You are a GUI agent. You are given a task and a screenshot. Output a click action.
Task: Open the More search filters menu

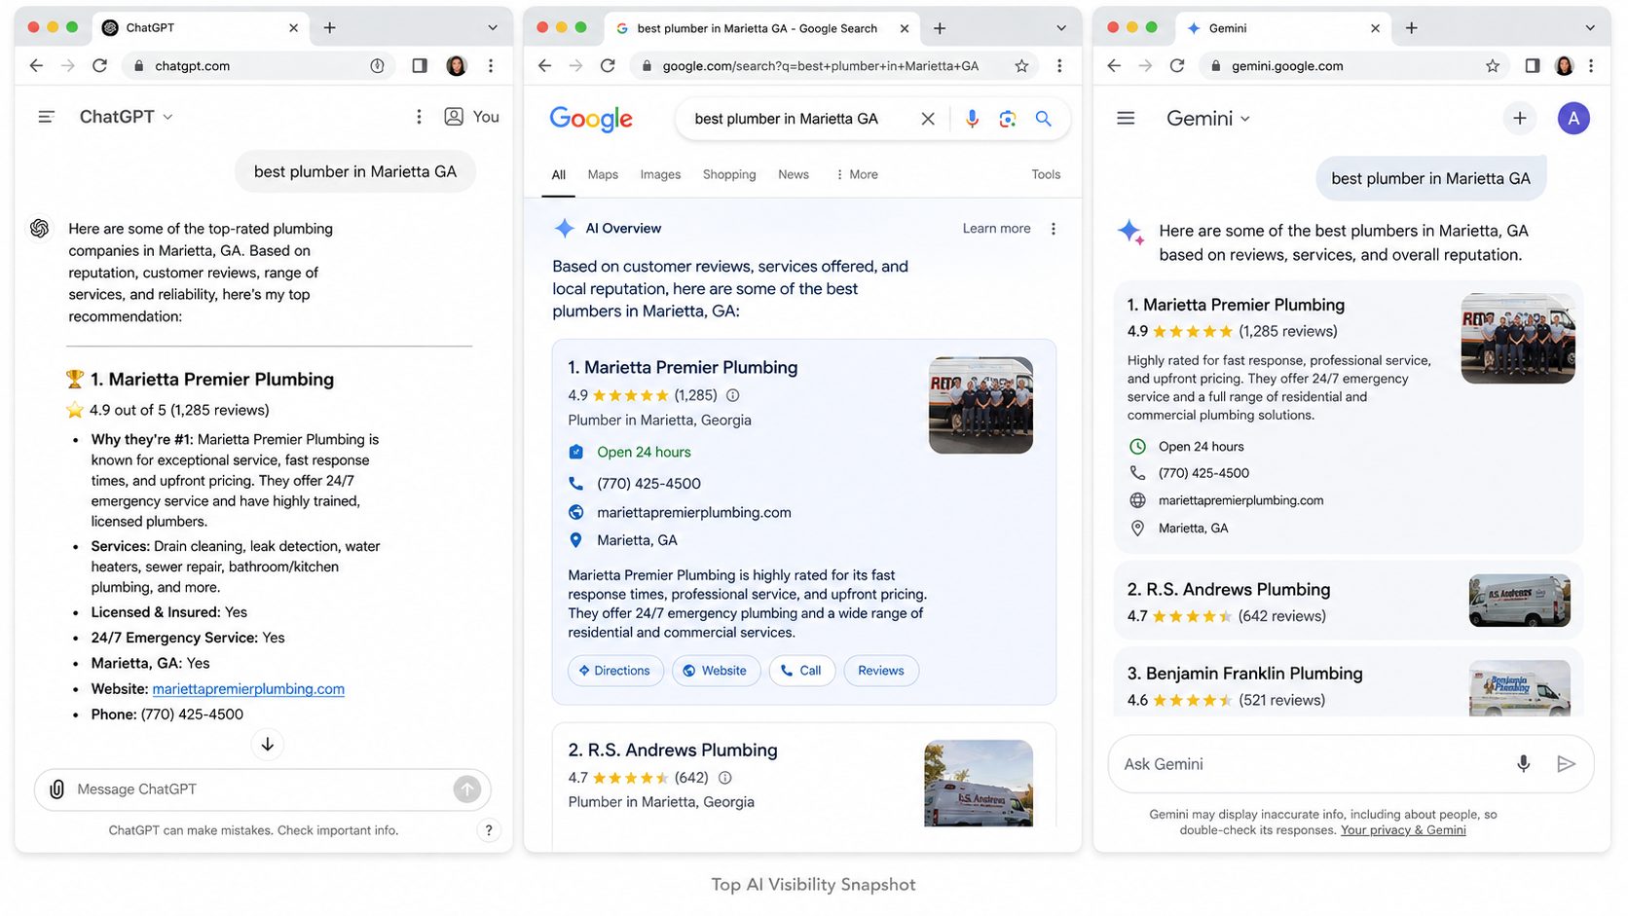coord(856,175)
